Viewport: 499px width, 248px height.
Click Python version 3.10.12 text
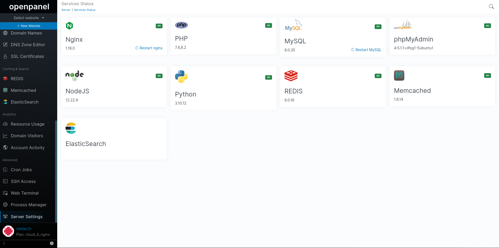tap(181, 103)
